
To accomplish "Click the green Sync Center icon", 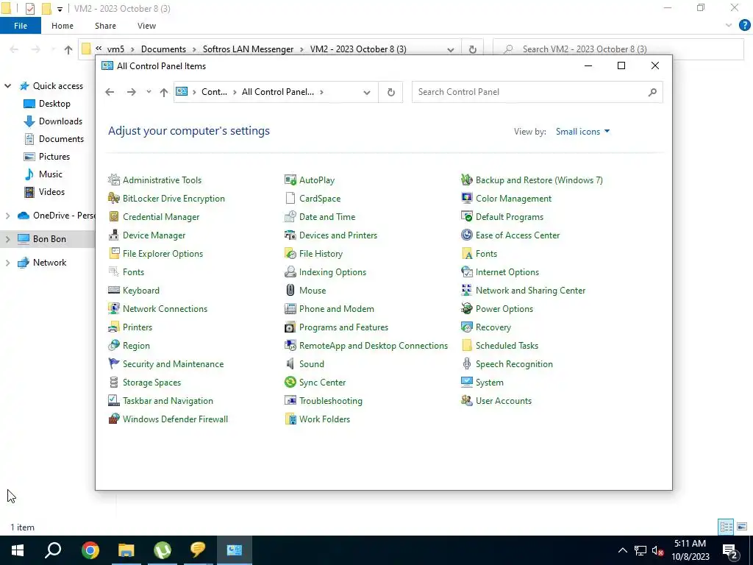I will (x=290, y=383).
